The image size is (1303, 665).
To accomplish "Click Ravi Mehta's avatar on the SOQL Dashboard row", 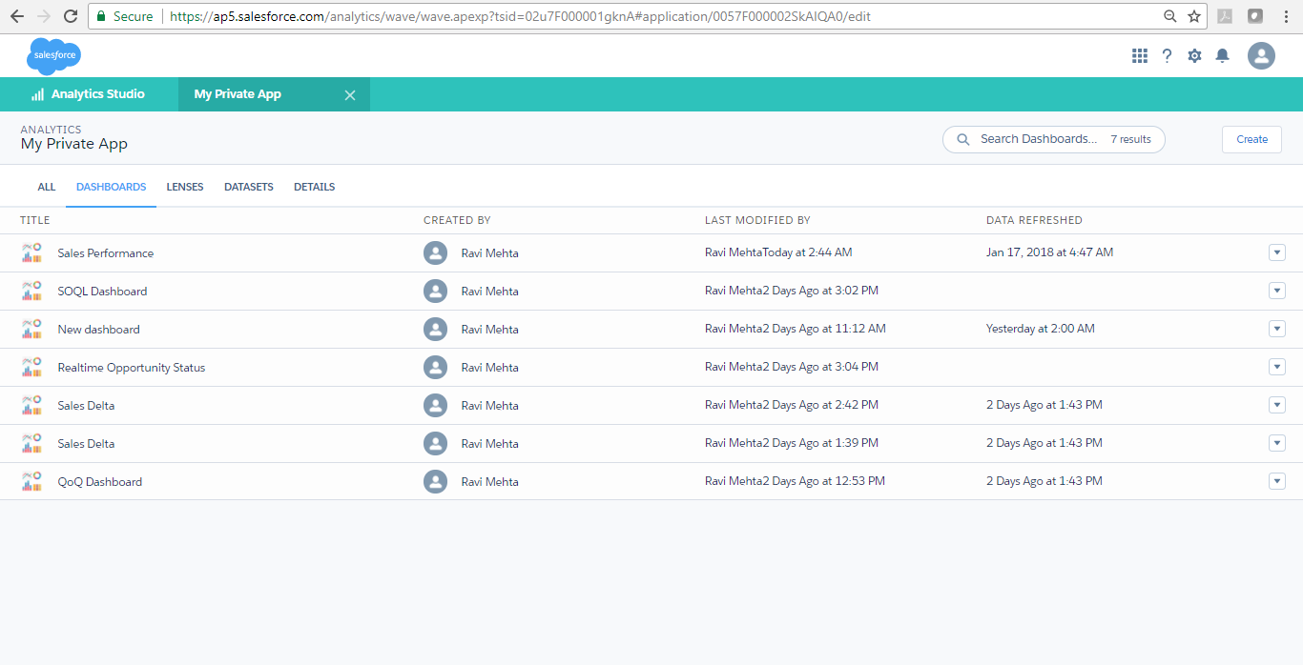I will coord(436,291).
